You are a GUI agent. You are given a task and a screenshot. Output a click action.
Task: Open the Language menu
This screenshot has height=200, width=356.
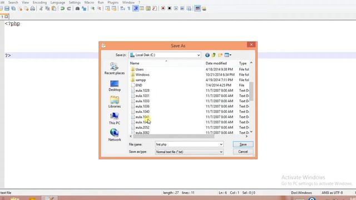click(x=58, y=2)
